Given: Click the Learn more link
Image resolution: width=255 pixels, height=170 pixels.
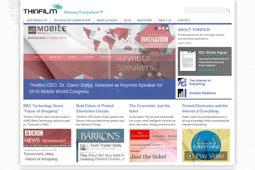Looking at the screenshot, I should (x=184, y=43).
